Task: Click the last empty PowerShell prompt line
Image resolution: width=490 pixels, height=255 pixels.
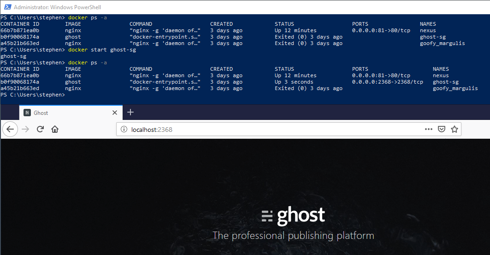Action: [33, 95]
